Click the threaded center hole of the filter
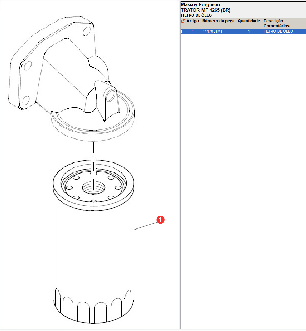Screen dimensions: 306x331 (x=92, y=187)
